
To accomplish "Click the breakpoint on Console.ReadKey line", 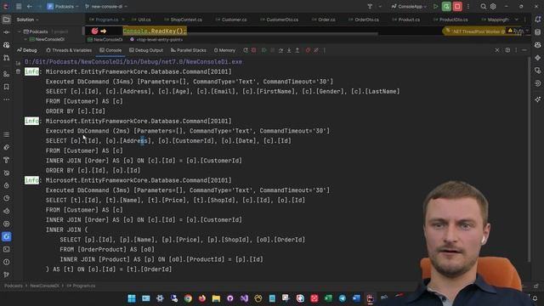I will pos(94,31).
